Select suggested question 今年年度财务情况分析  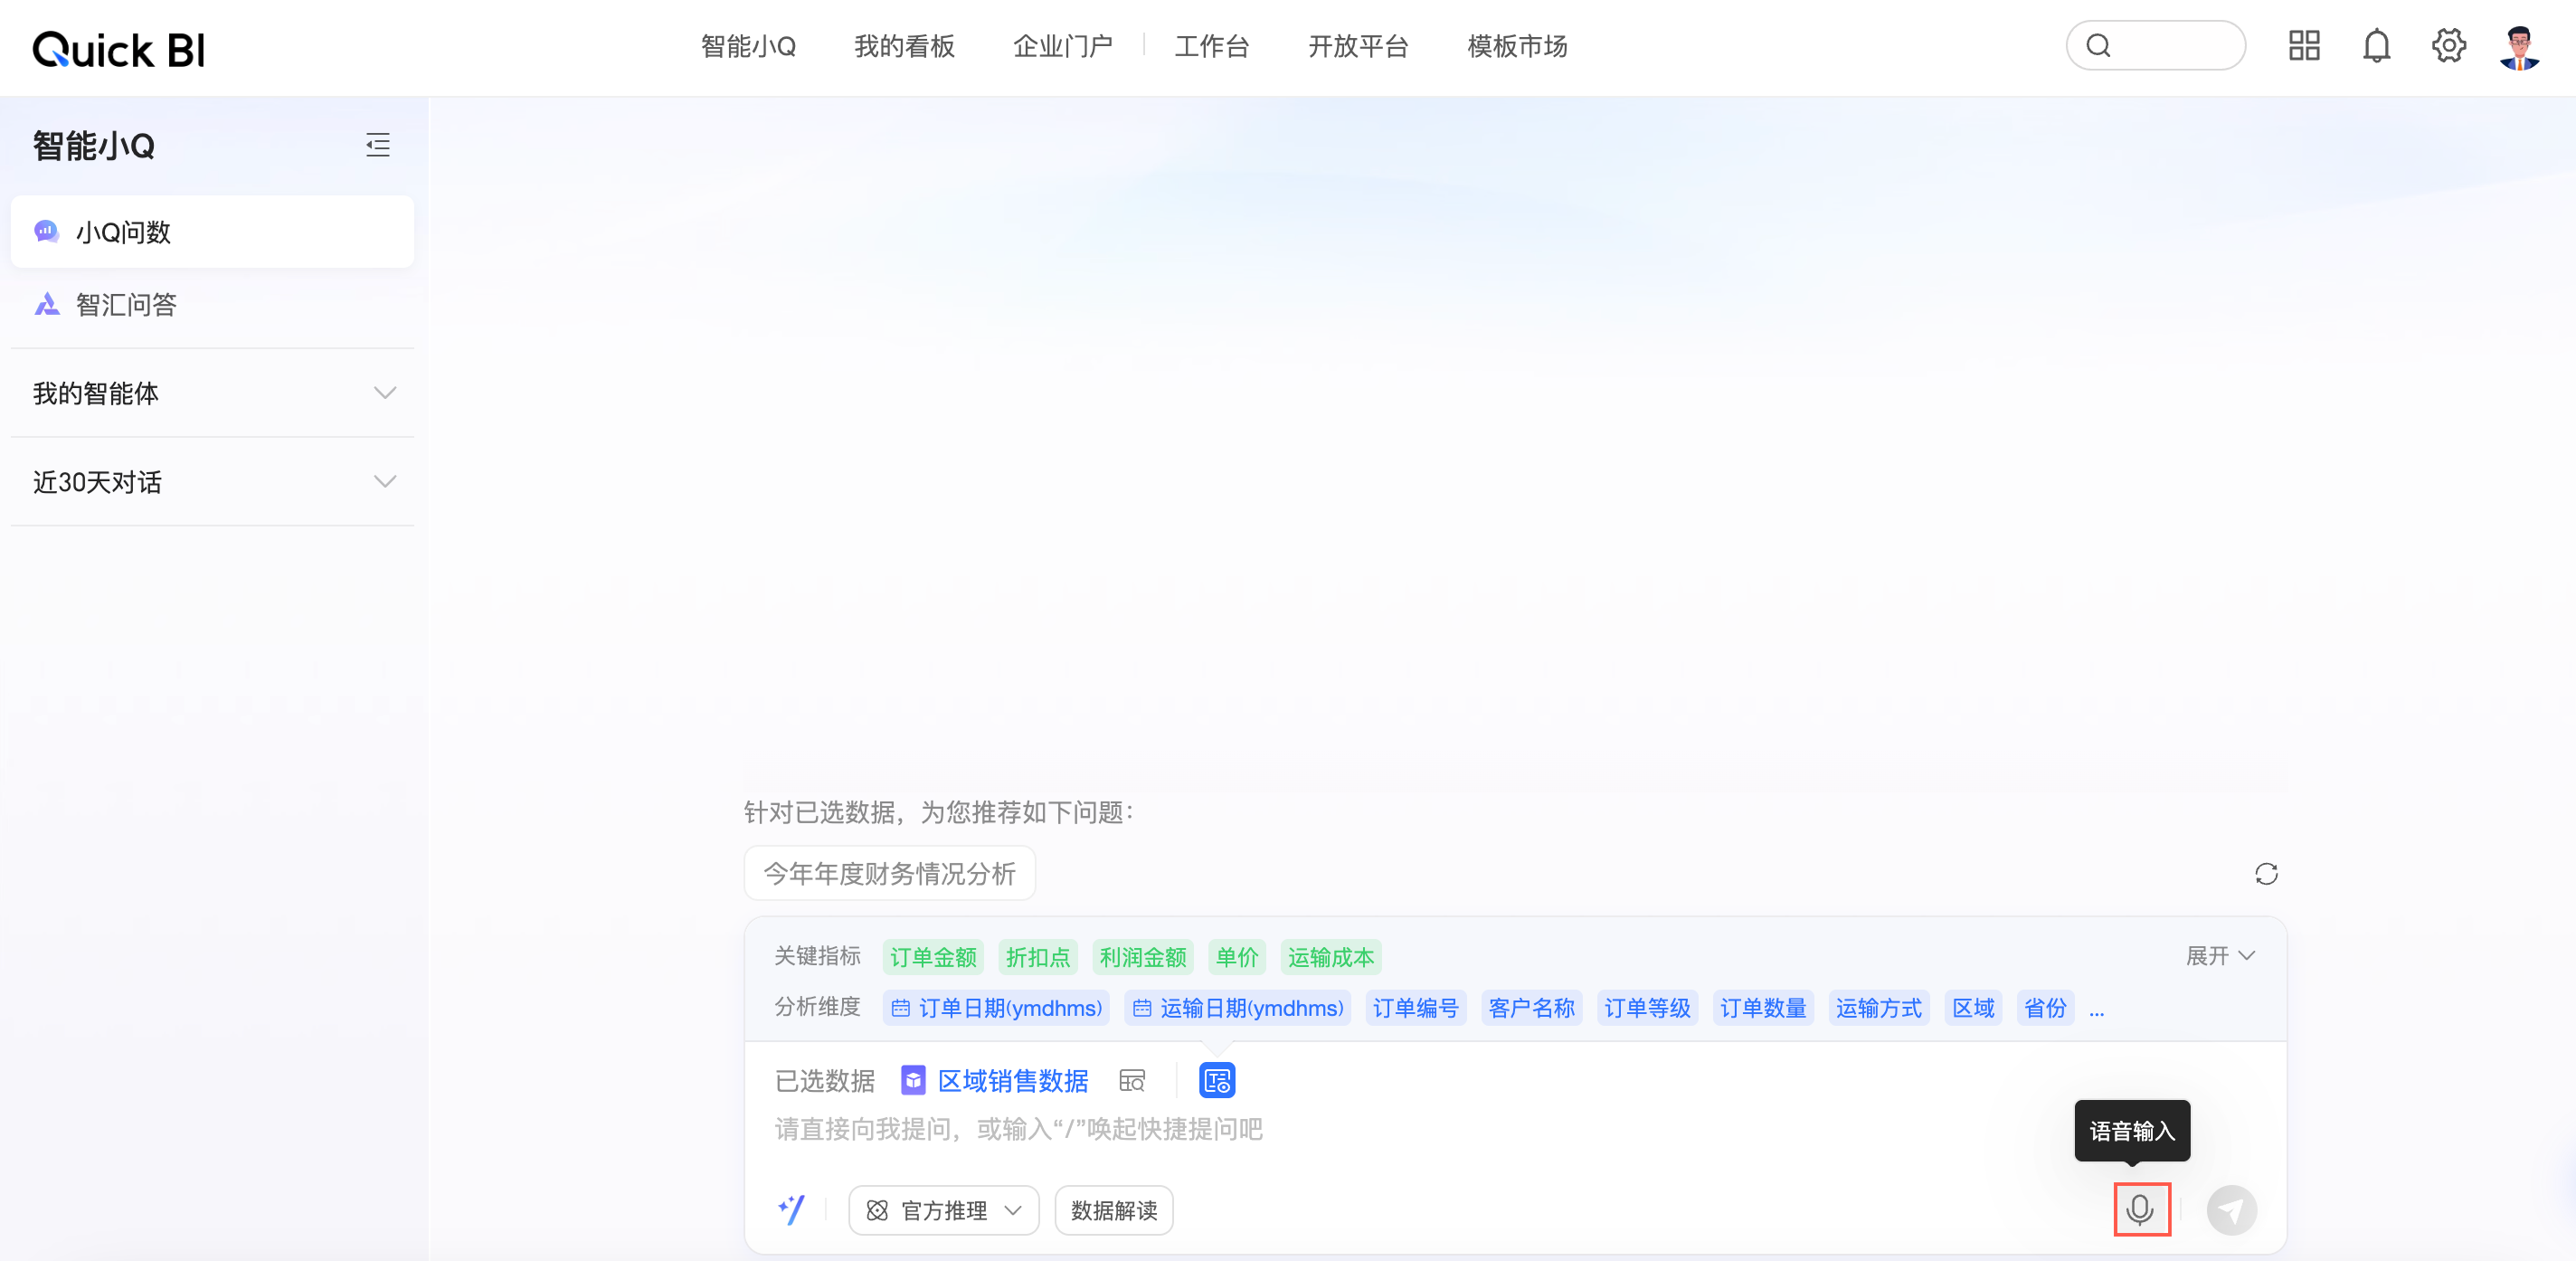click(x=889, y=873)
